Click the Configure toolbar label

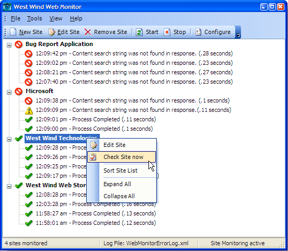pyautogui.click(x=217, y=32)
